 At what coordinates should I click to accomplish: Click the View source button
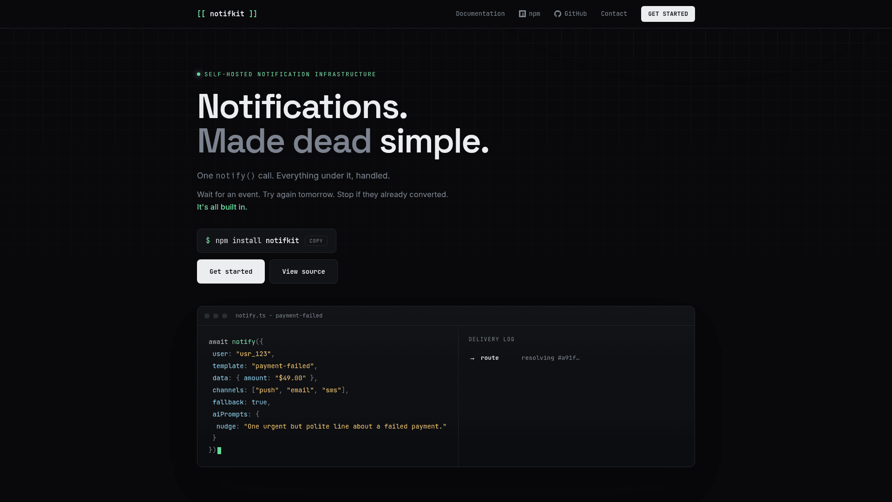click(303, 271)
